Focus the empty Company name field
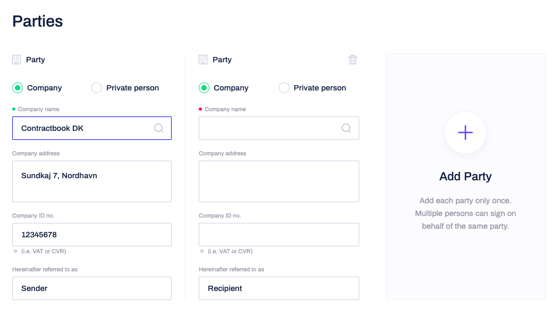The image size is (560, 316). (x=268, y=128)
